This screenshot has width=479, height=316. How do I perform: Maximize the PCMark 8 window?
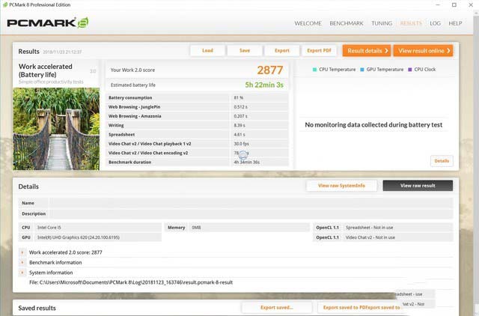(454, 5)
